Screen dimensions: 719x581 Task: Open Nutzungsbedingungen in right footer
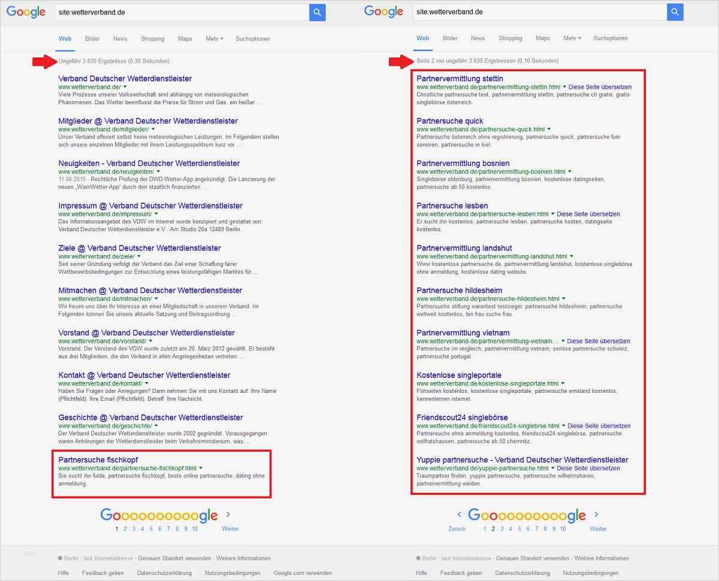pyautogui.click(x=590, y=573)
